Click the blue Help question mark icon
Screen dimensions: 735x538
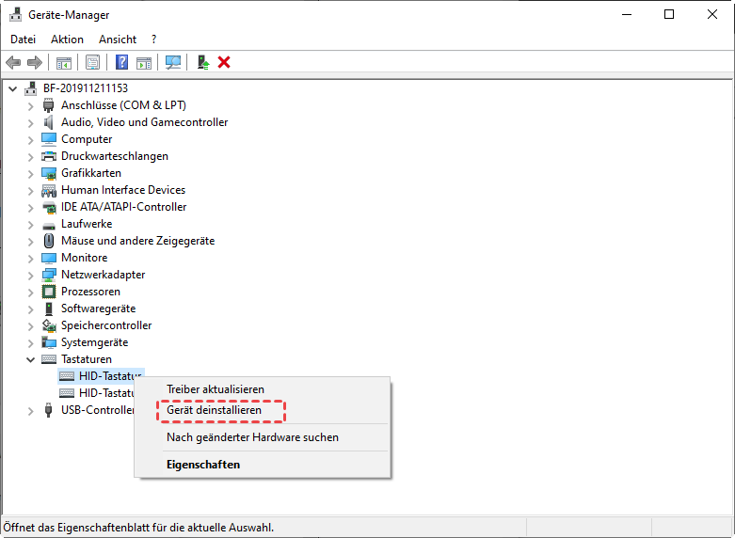pos(121,62)
